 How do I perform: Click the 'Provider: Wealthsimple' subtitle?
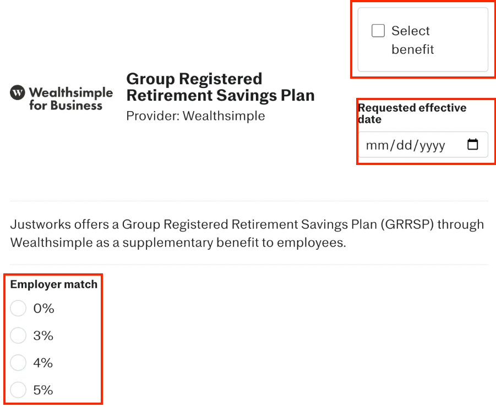click(x=195, y=116)
